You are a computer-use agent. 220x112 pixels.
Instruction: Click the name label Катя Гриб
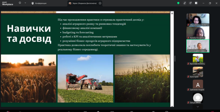[194, 77]
